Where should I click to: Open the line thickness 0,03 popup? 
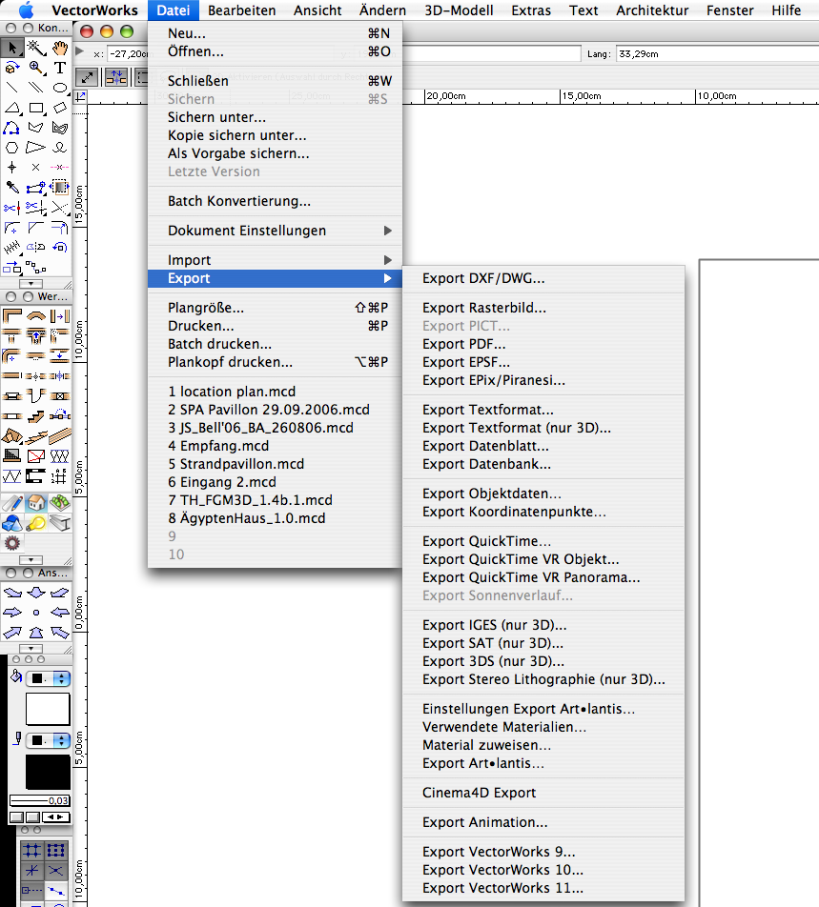pyautogui.click(x=39, y=800)
